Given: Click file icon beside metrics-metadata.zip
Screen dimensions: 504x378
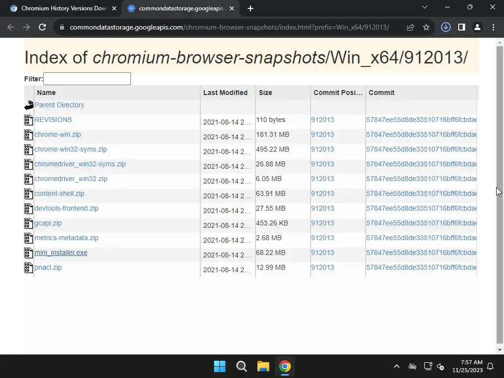Looking at the screenshot, I should [x=29, y=238].
